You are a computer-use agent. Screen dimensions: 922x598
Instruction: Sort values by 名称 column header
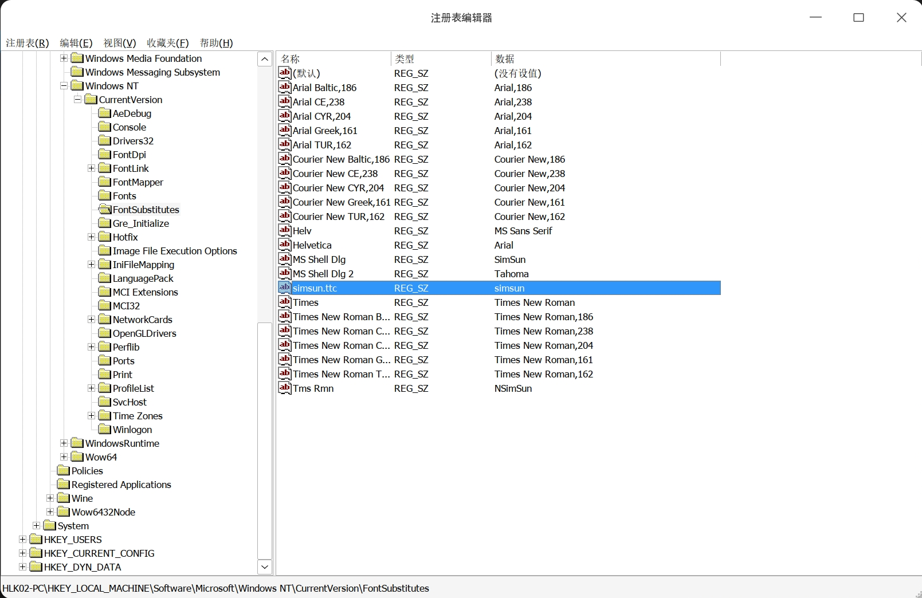334,58
